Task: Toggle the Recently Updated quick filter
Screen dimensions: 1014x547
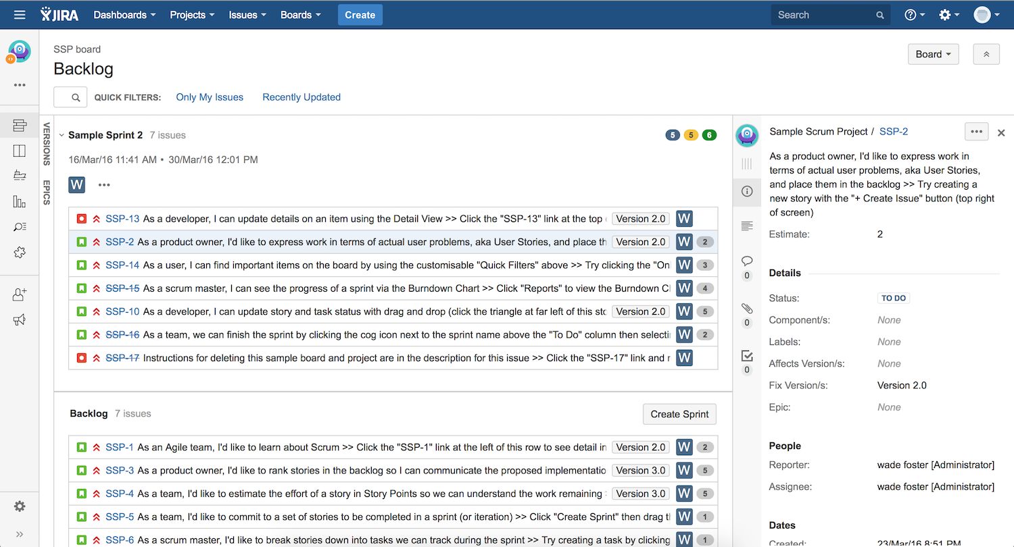Action: 301,97
